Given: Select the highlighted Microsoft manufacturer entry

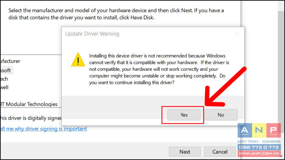Looking at the screenshot, I should click(x=6, y=70).
